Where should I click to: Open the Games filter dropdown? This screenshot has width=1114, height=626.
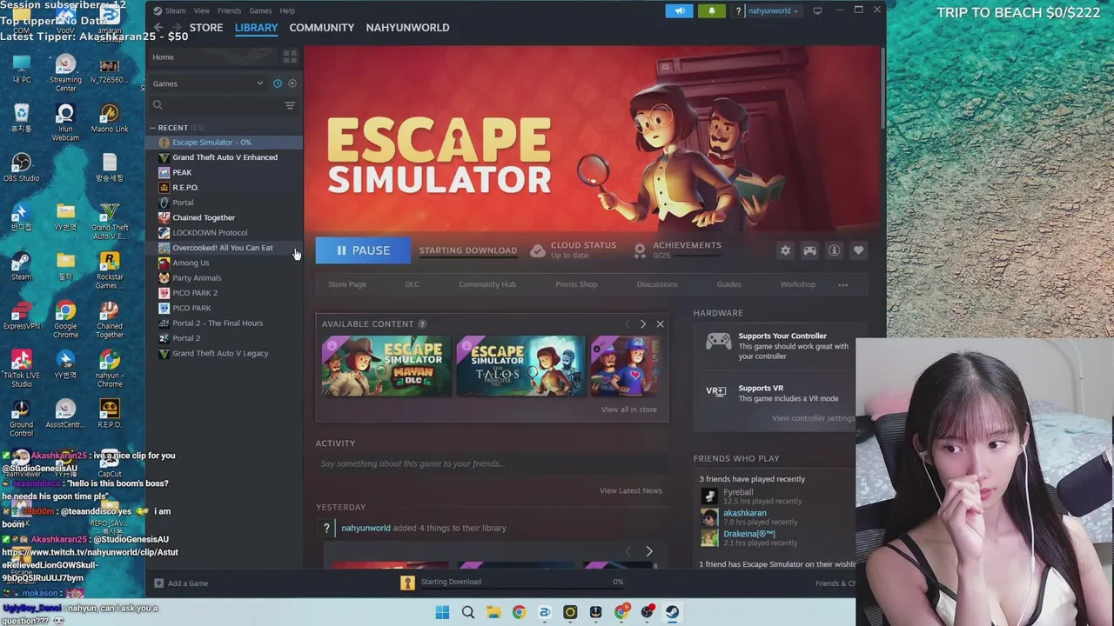[x=209, y=83]
